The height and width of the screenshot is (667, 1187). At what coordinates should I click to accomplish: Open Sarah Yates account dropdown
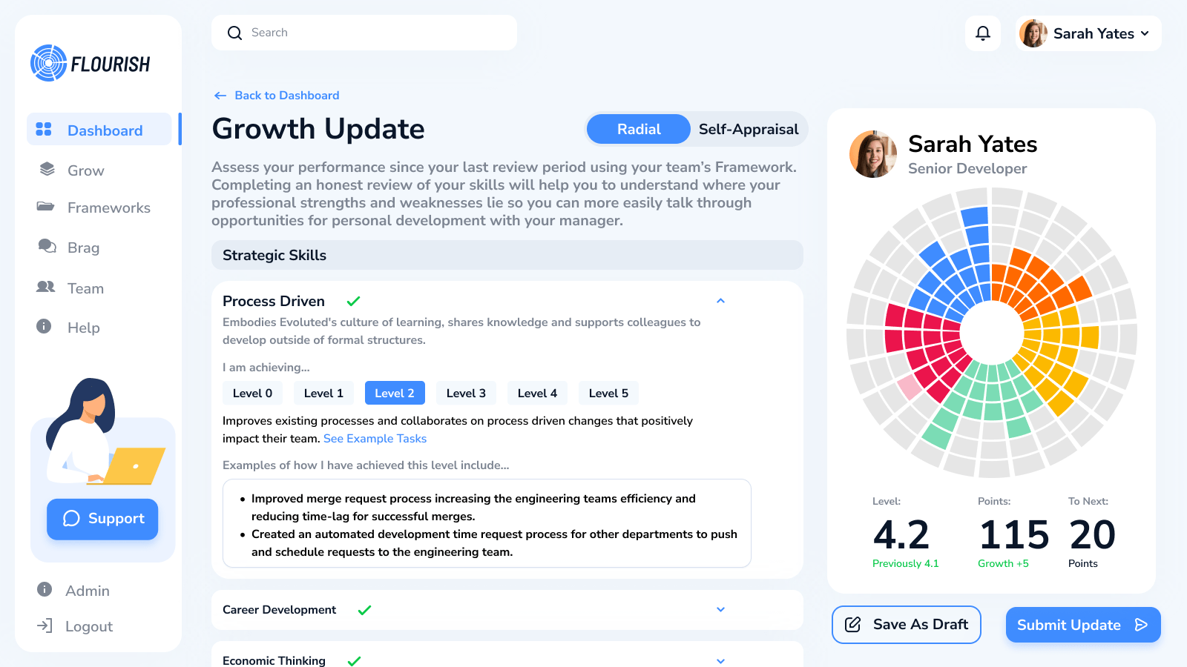click(1088, 33)
